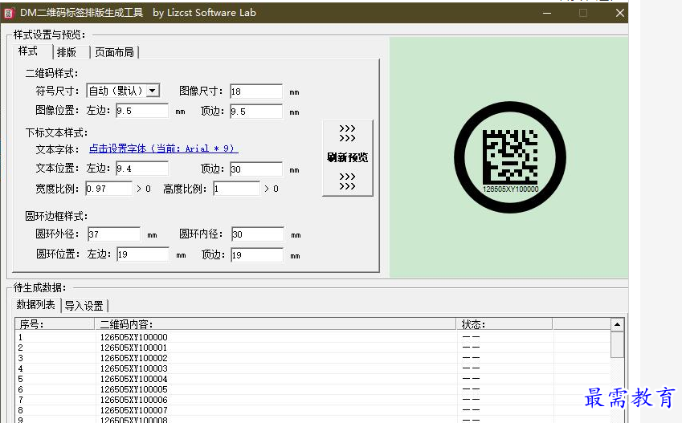
Task: Click the 圆环外径 input field
Action: pyautogui.click(x=114, y=234)
